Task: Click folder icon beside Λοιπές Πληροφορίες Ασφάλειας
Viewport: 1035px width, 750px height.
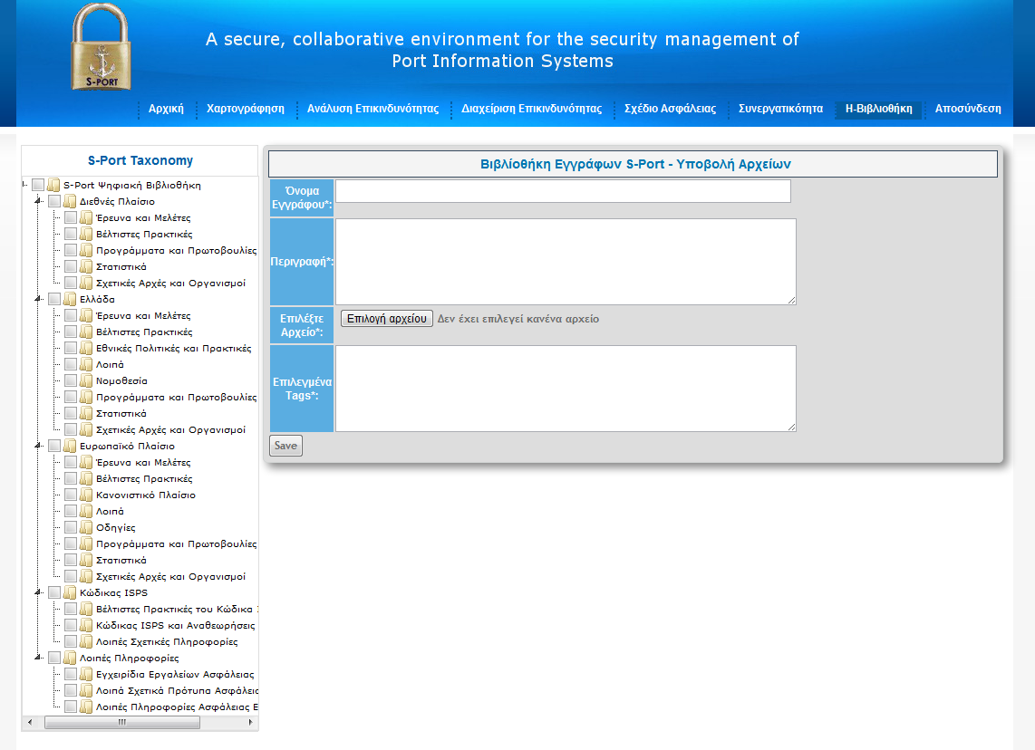Action: coord(86,707)
